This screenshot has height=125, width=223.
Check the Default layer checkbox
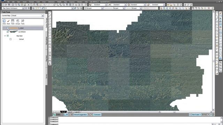tap(11, 39)
